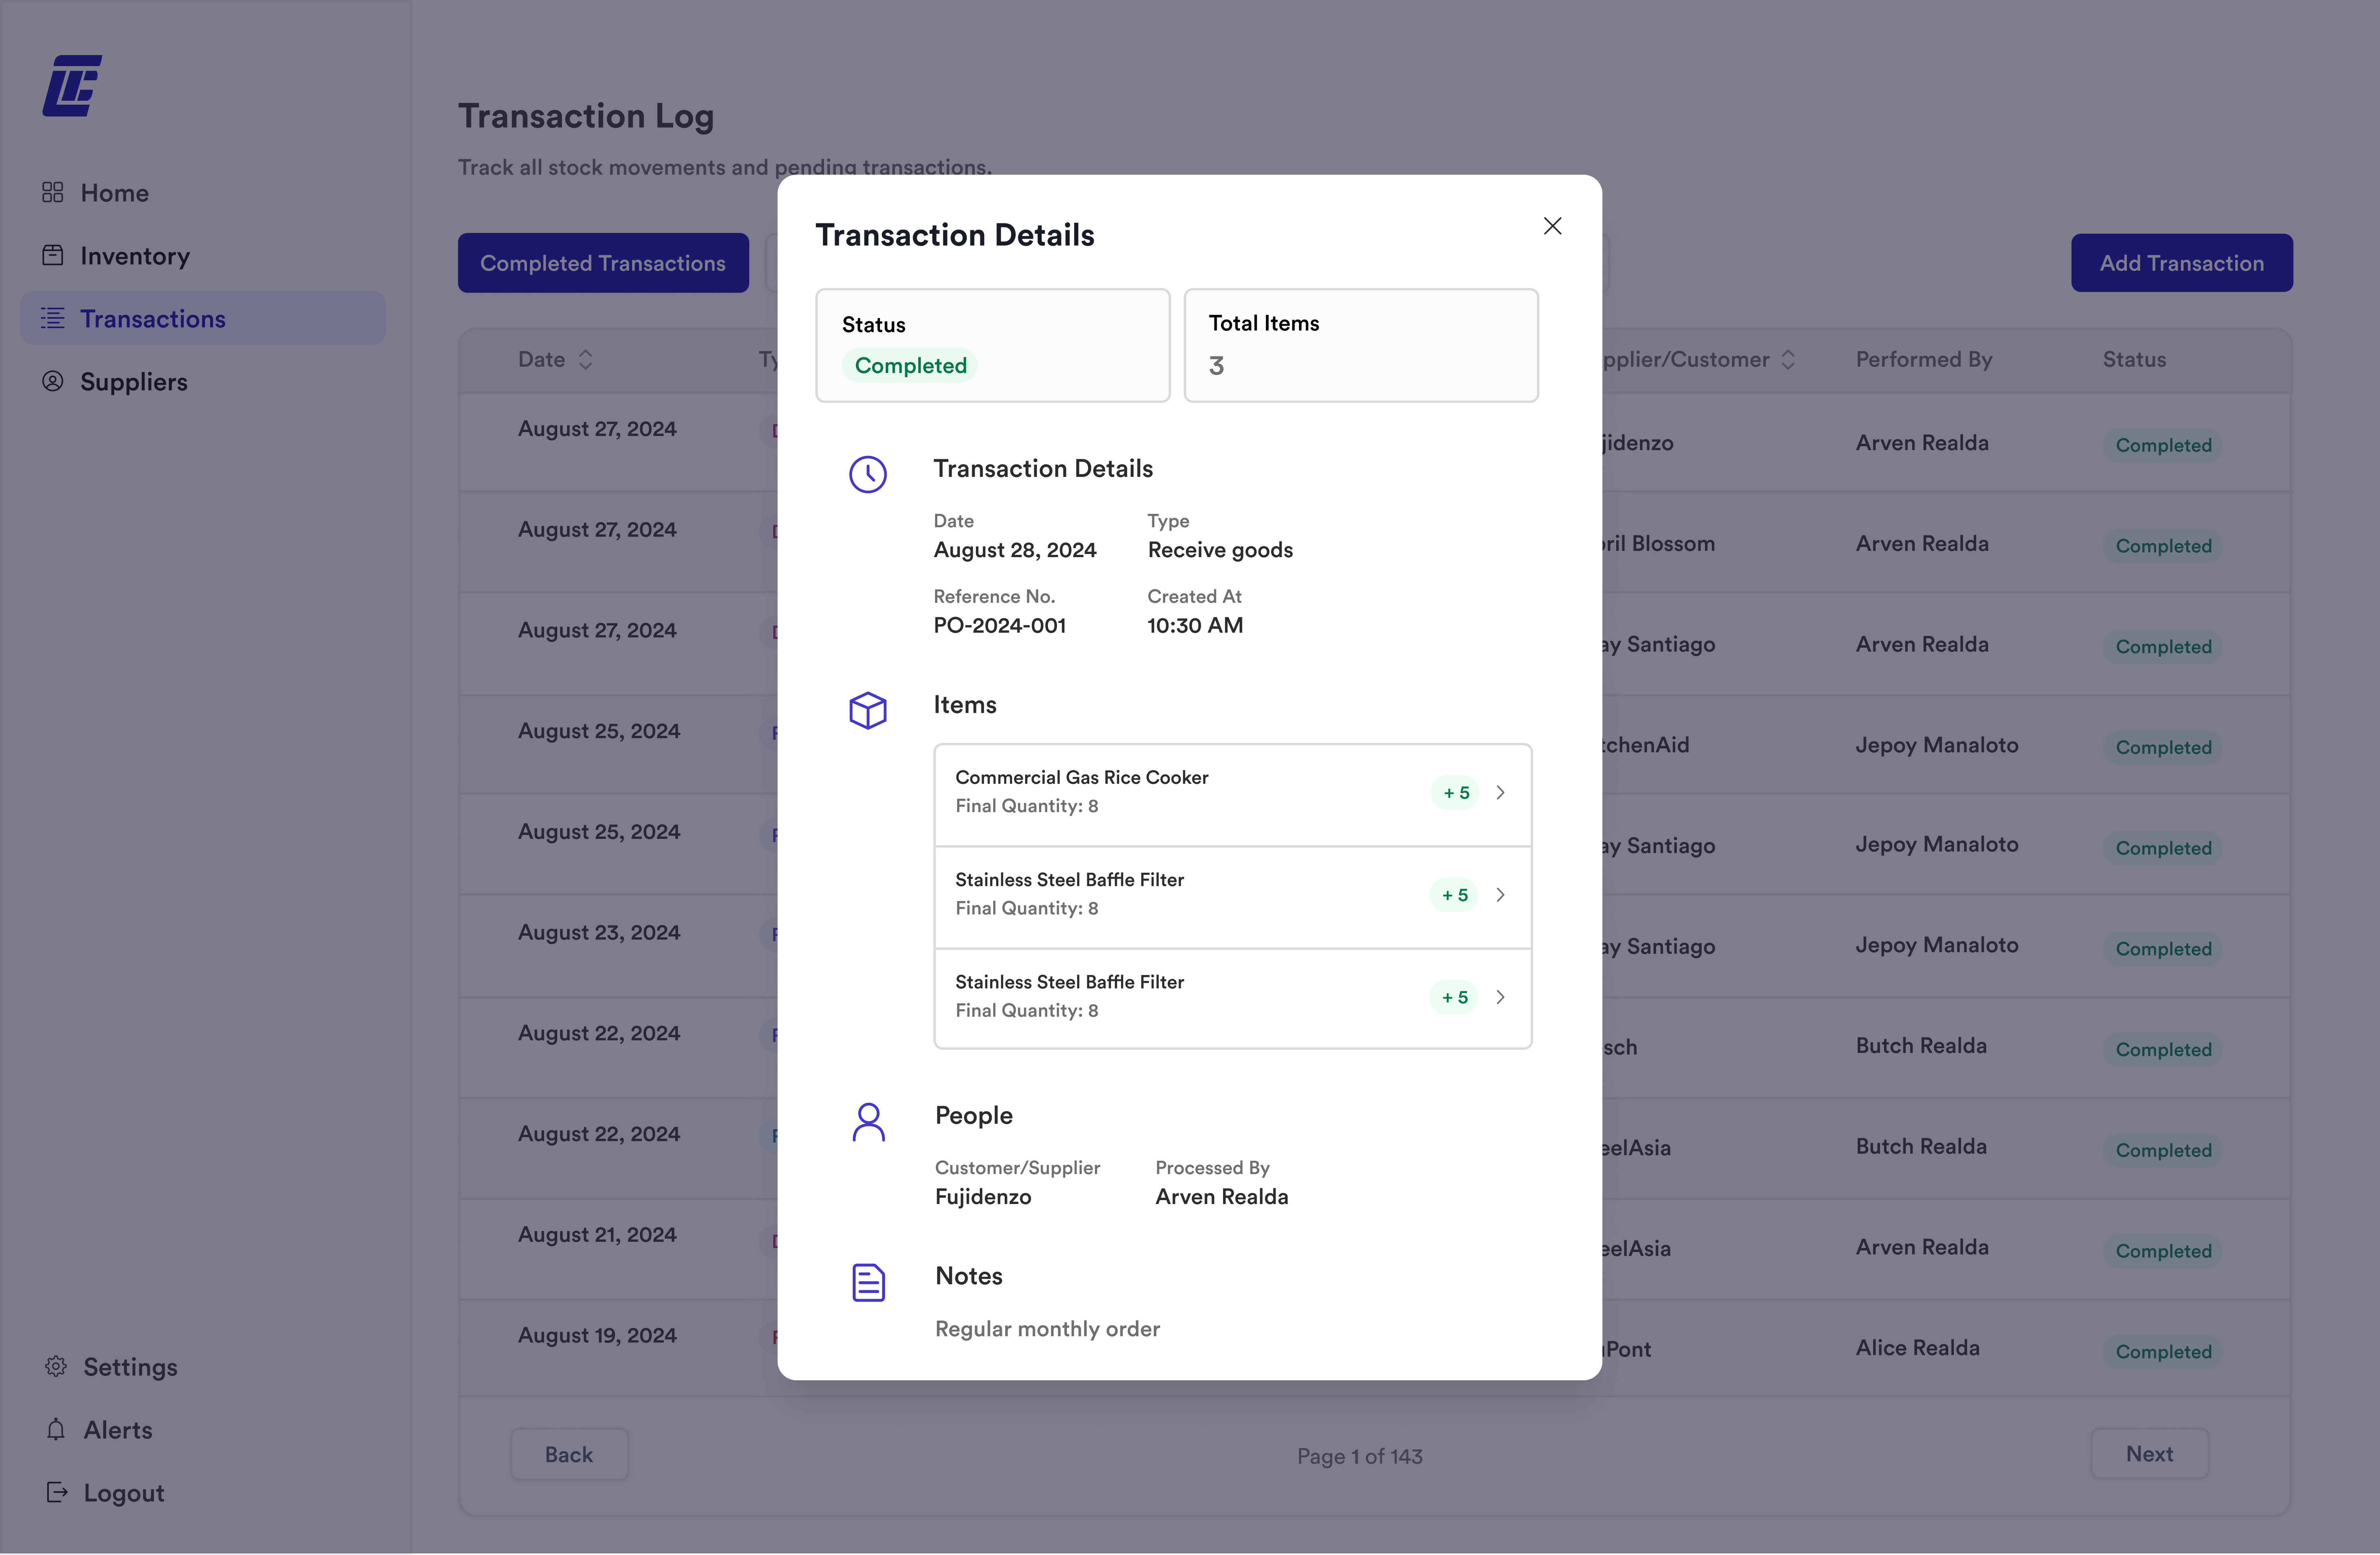The width and height of the screenshot is (2380, 1555).
Task: Click the person icon beside People
Action: click(869, 1122)
